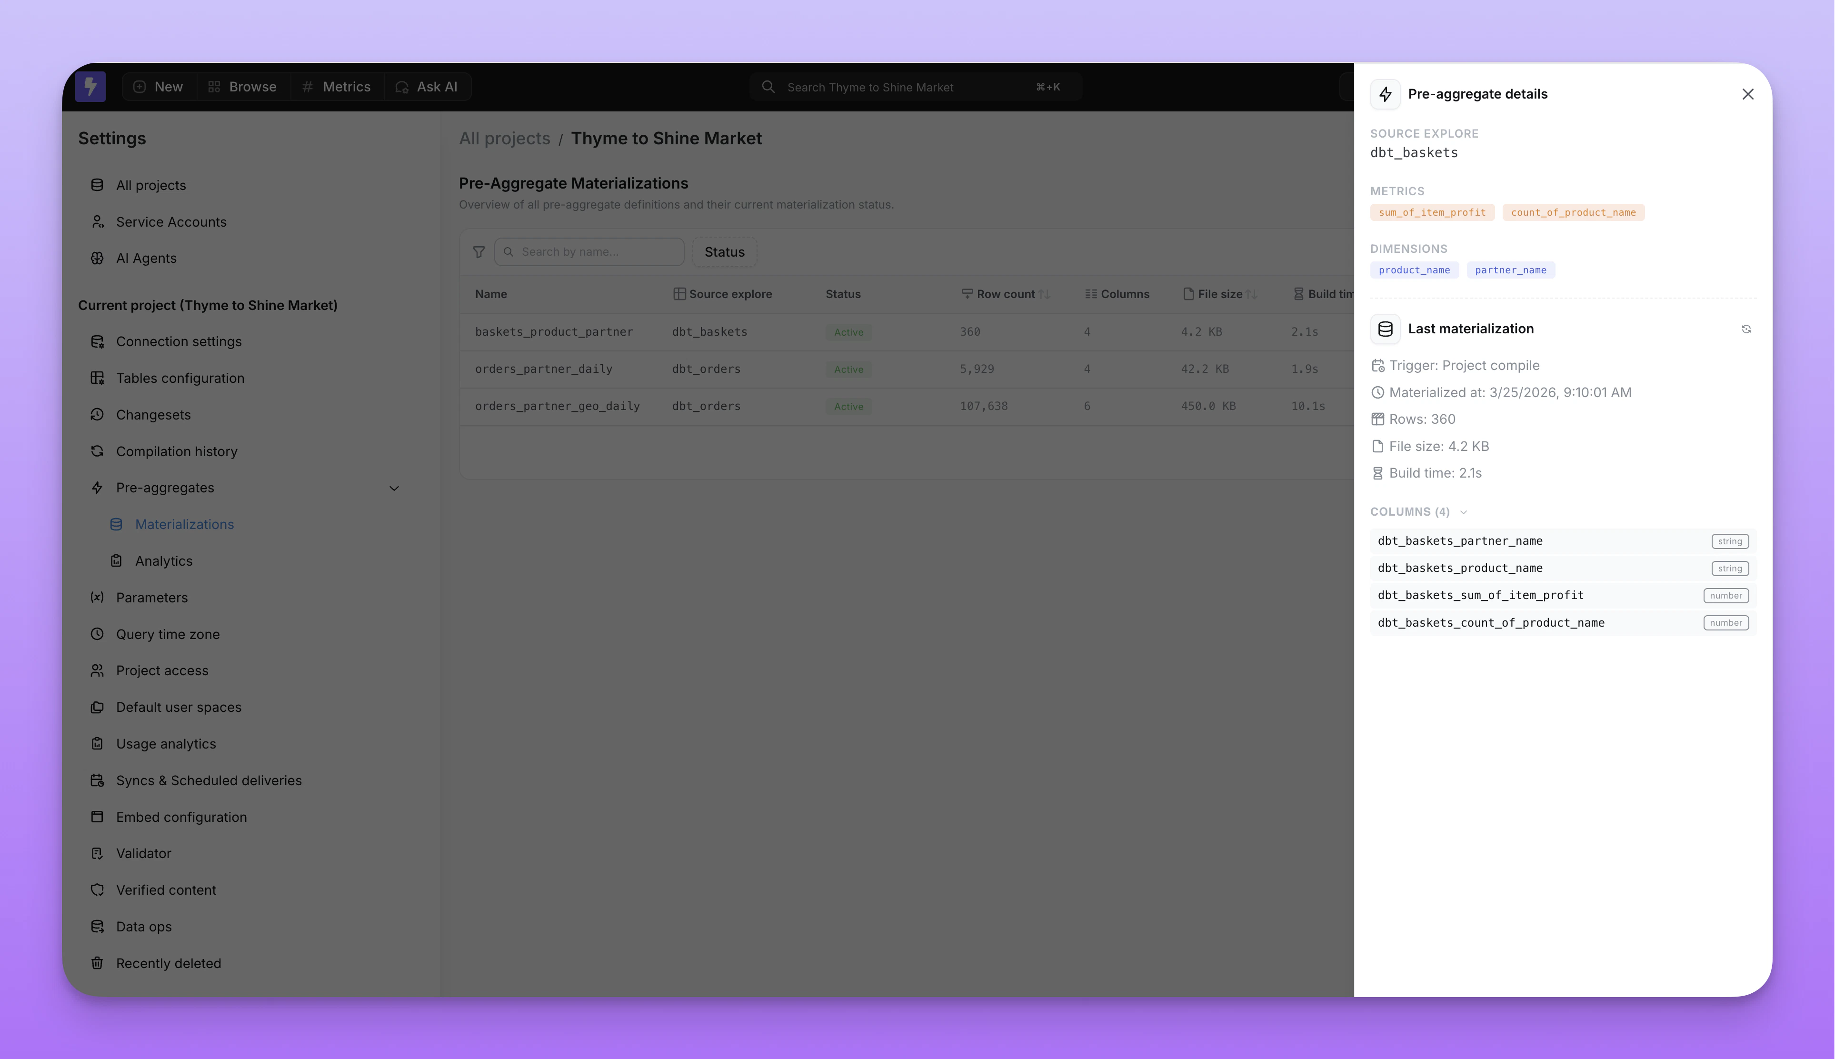Collapse the COLUMNS (4) section

[x=1463, y=513]
